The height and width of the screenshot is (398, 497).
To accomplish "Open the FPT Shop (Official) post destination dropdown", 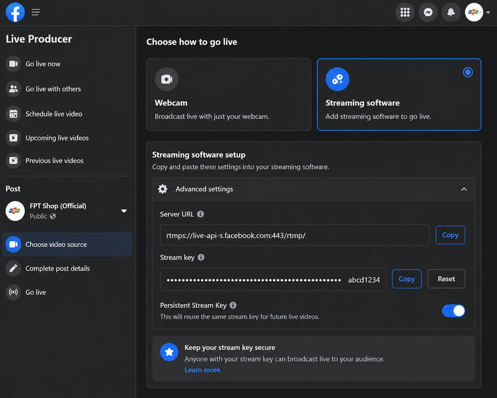I will pos(124,211).
